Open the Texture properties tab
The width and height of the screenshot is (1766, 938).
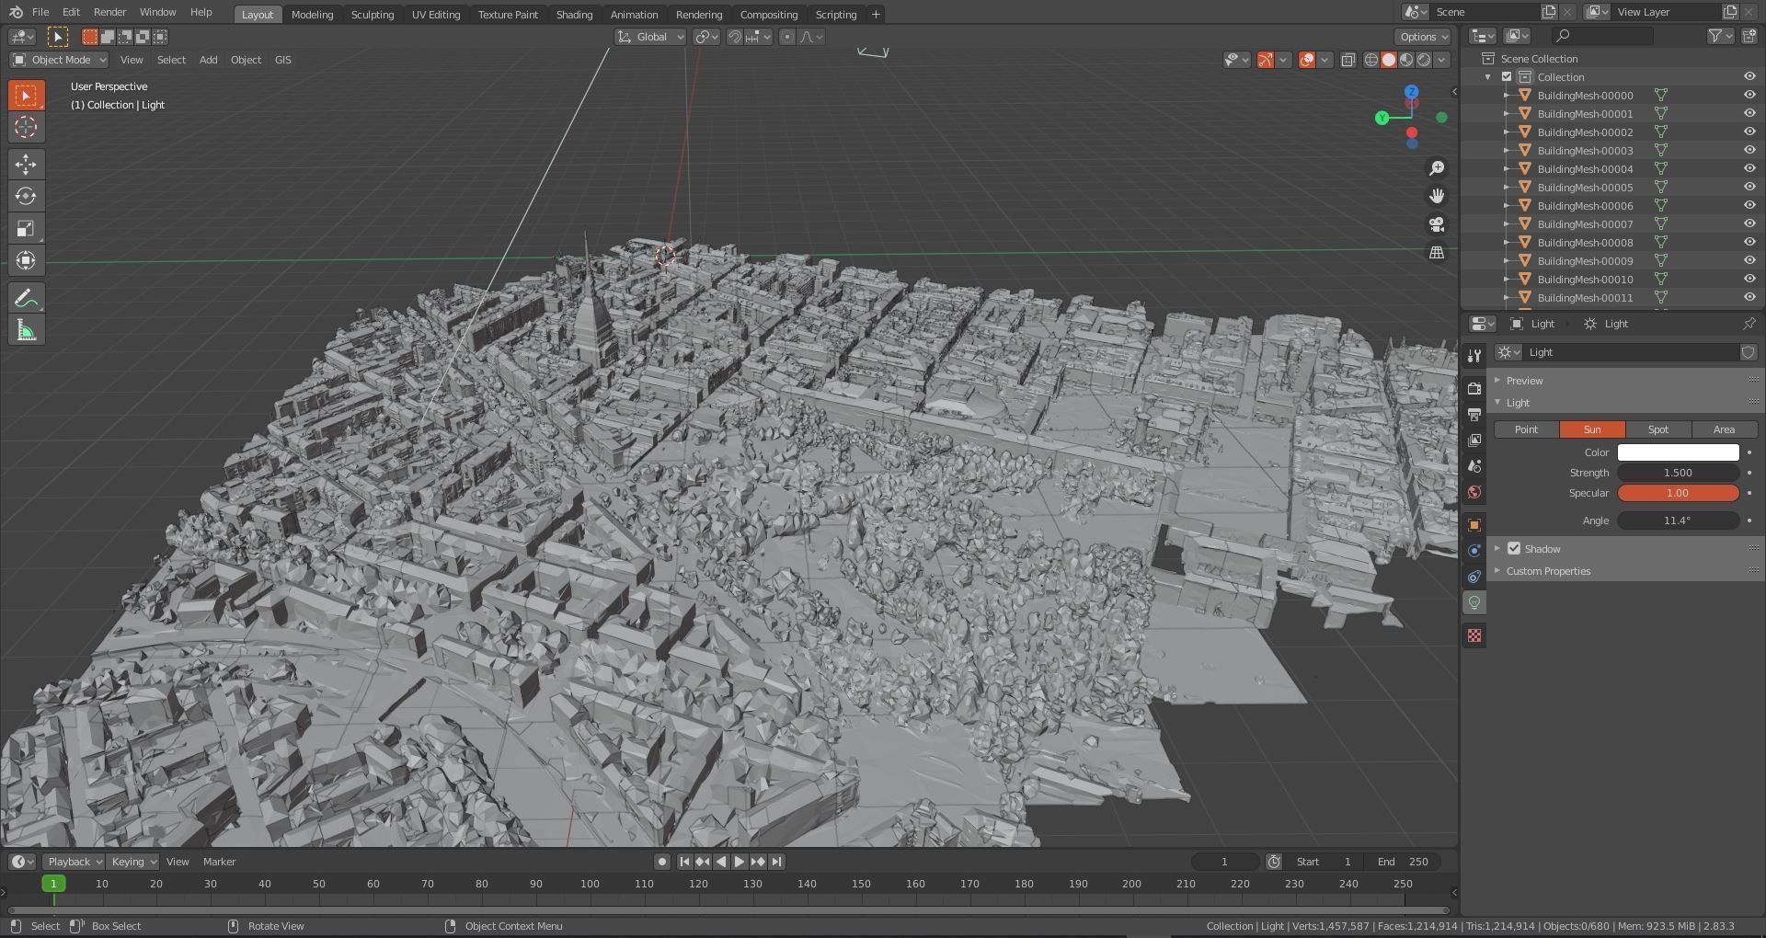coord(1474,635)
